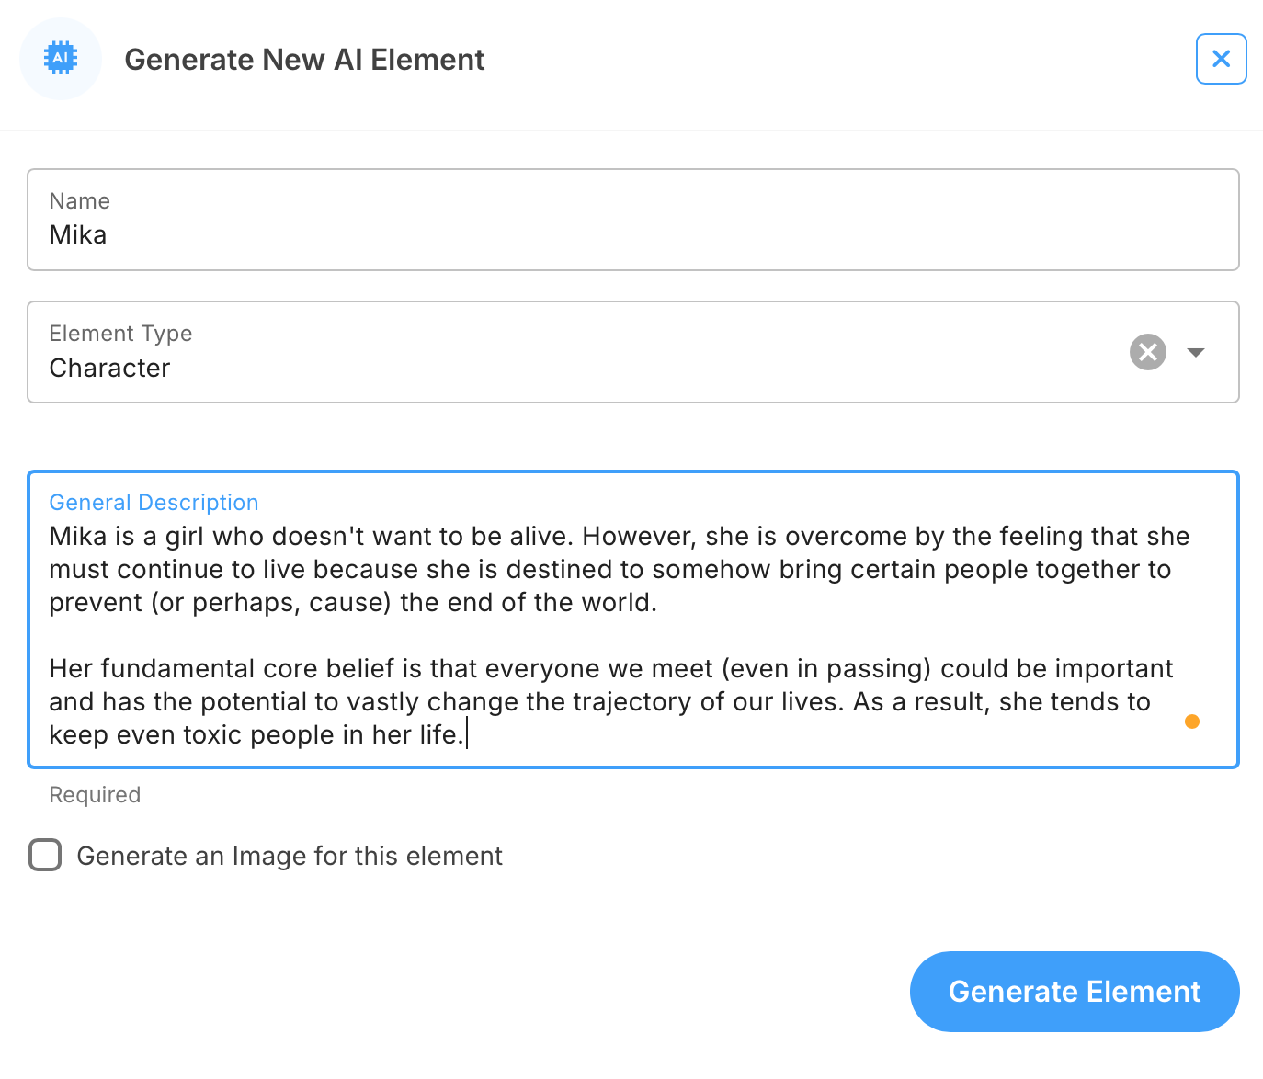Click the 'Mika' text in Name field

coord(78,235)
